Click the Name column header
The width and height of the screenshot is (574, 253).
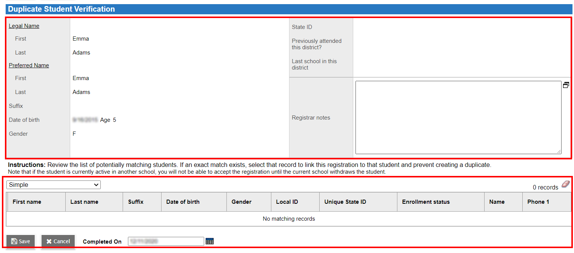pyautogui.click(x=497, y=202)
